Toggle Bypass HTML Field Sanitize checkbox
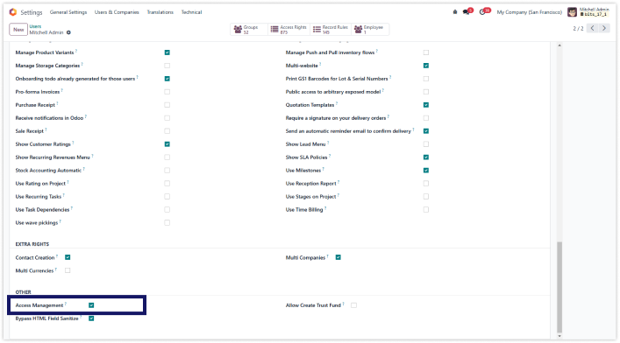This screenshot has height=343, width=620. point(91,318)
